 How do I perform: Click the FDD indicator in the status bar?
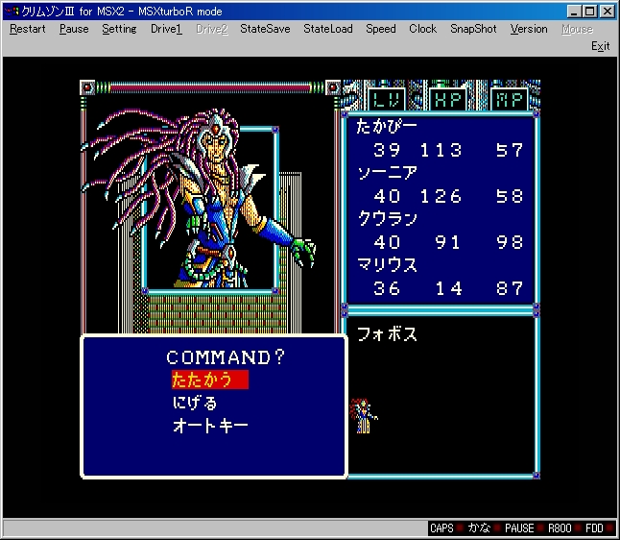click(595, 528)
